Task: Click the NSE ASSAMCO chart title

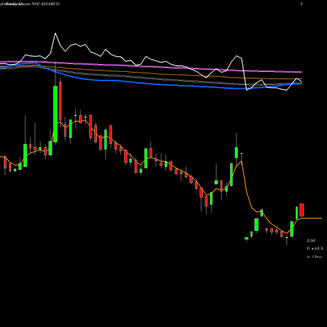Action: [x=45, y=4]
